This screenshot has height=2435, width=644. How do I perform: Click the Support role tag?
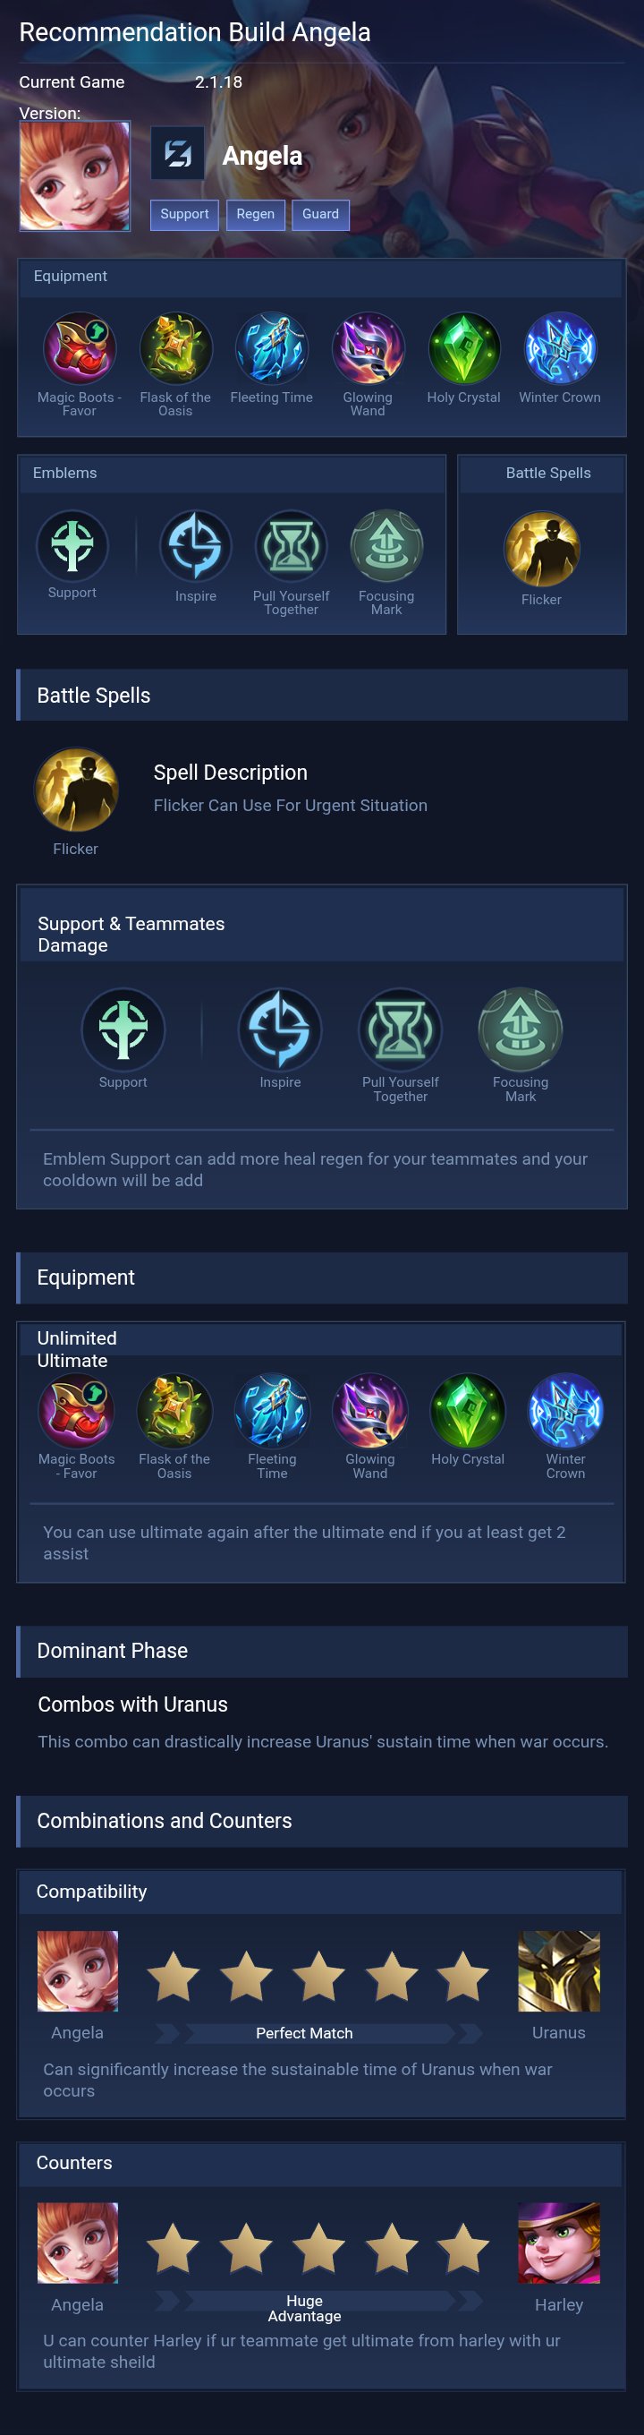[184, 215]
